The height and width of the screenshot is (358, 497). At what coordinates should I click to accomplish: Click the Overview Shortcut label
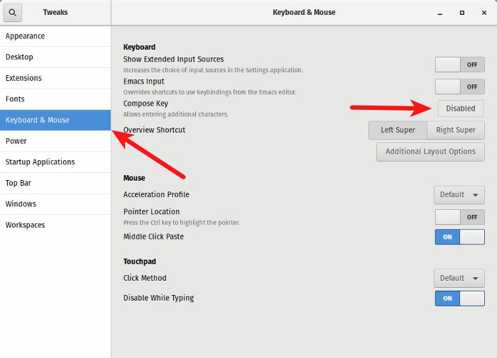[154, 130]
